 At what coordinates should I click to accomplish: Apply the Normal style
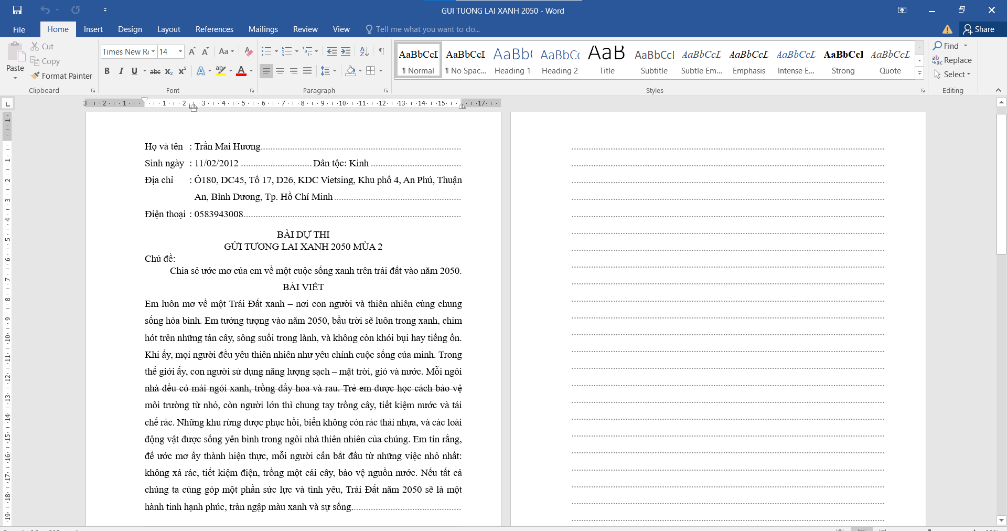pyautogui.click(x=418, y=60)
